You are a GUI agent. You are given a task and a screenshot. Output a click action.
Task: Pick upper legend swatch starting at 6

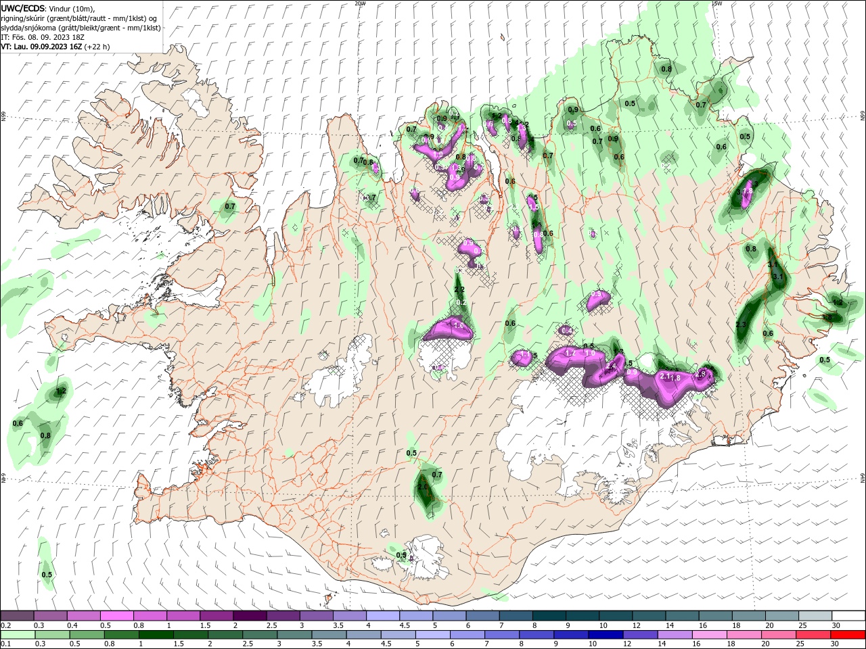pyautogui.click(x=481, y=616)
